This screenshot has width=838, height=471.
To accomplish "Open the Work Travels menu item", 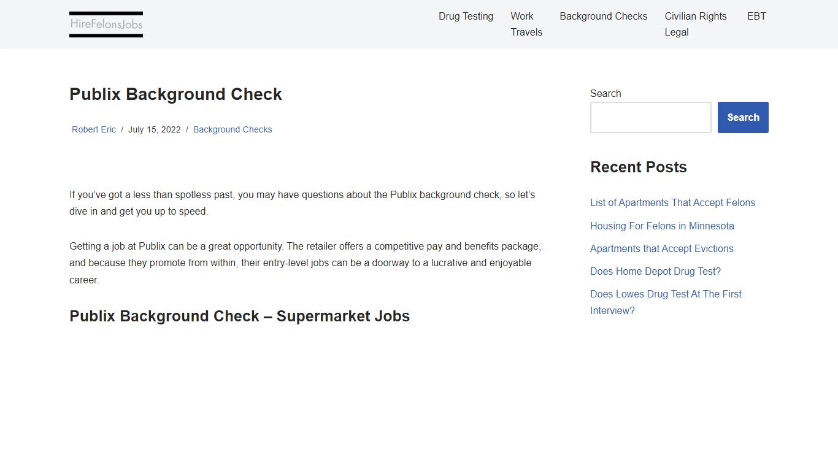I will (x=526, y=24).
